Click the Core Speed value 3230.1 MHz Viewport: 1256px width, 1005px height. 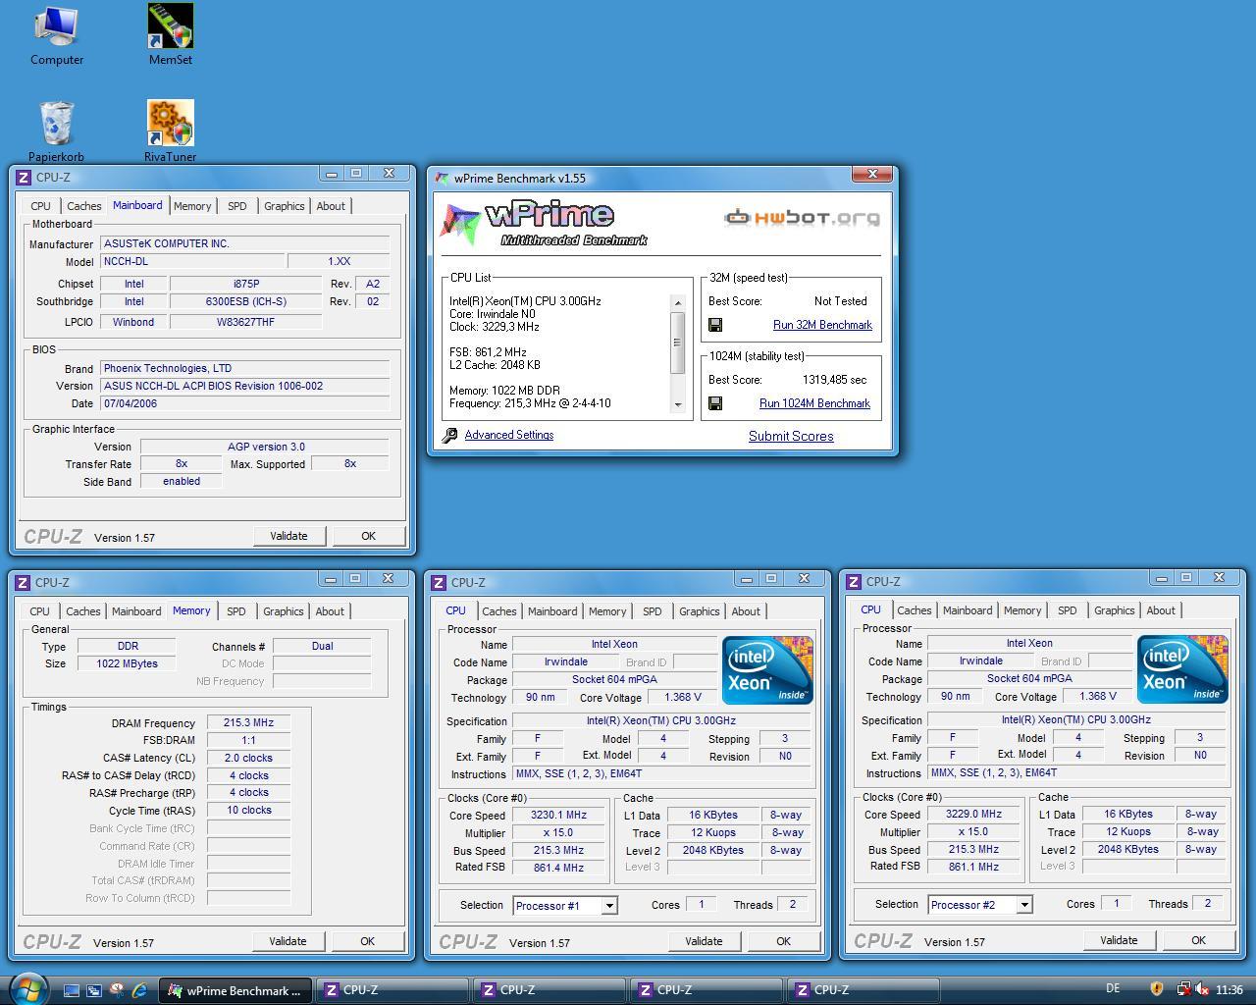[x=558, y=815]
